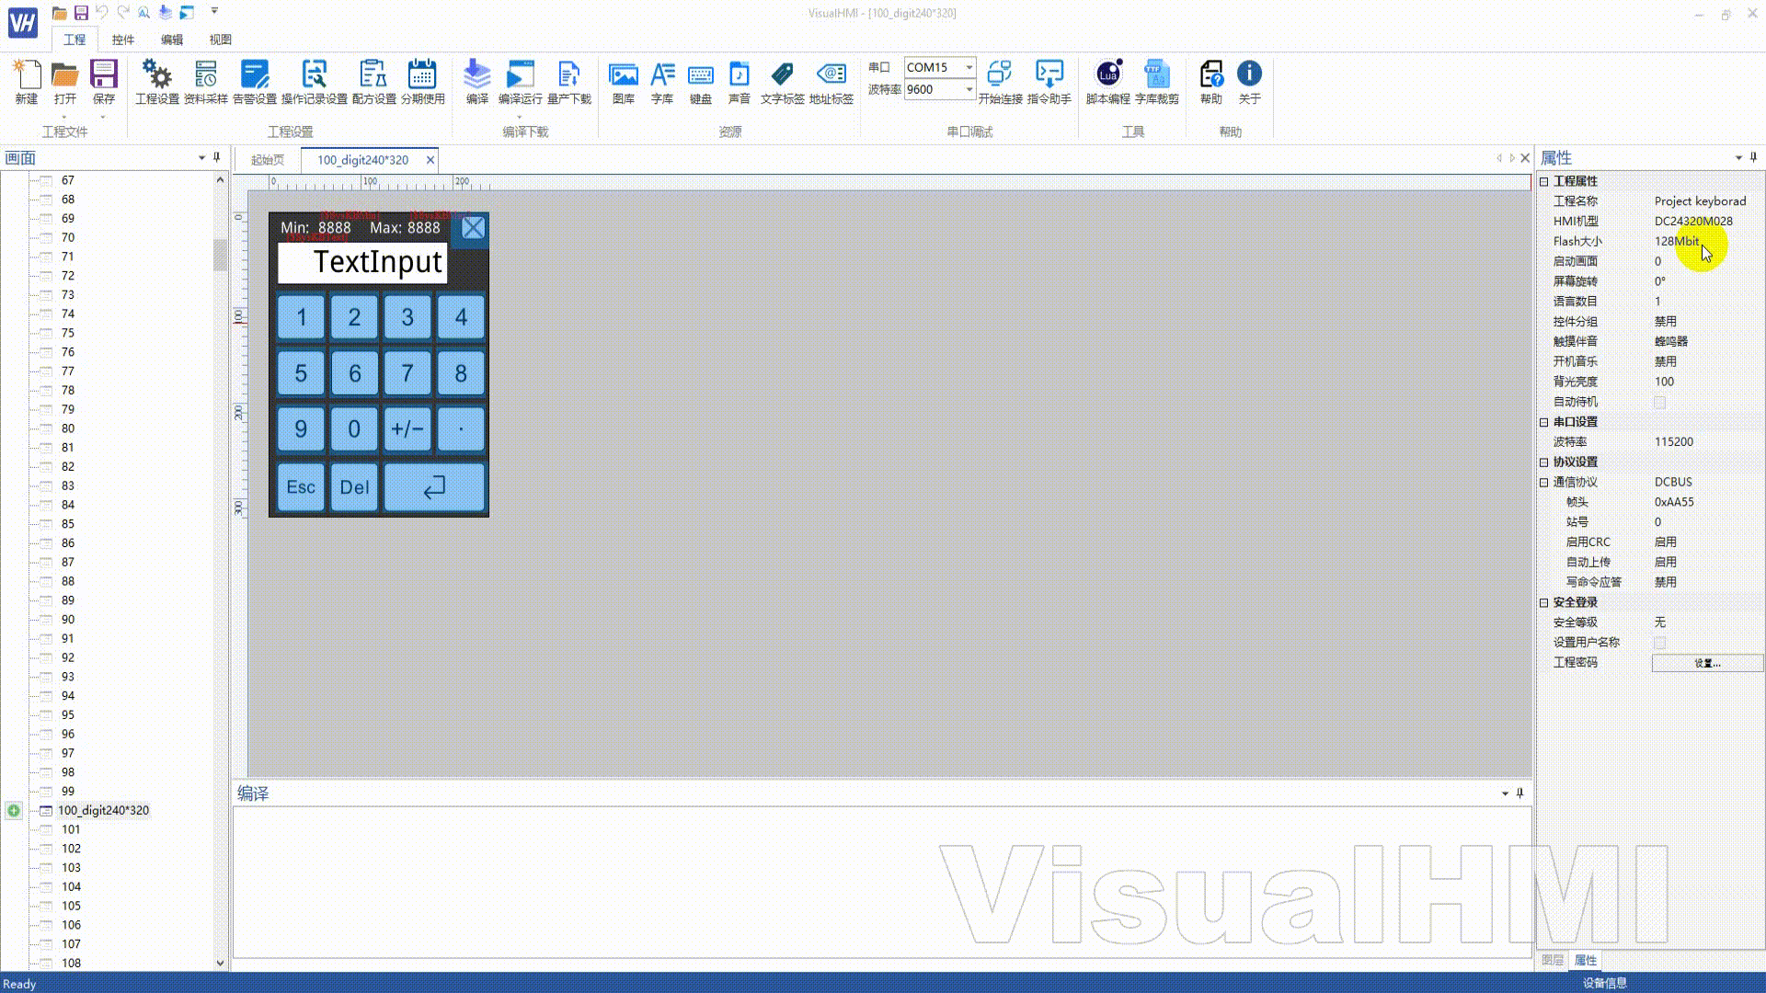This screenshot has height=993, width=1766.
Task: Open 地址标签 address labels
Action: pyautogui.click(x=831, y=82)
